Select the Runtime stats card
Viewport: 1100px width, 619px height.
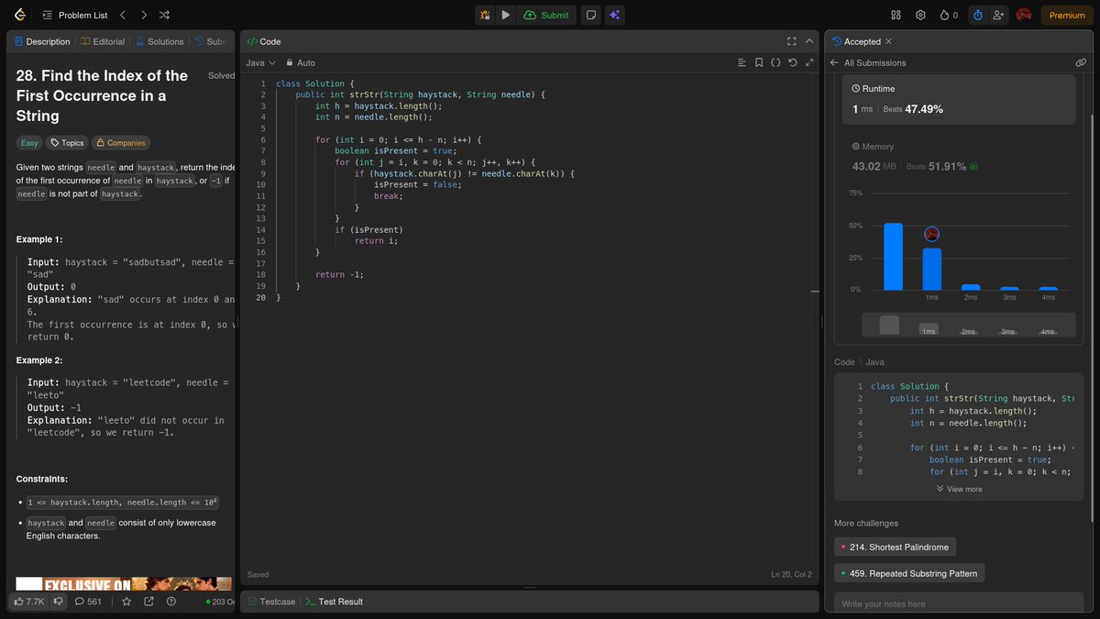(x=958, y=99)
